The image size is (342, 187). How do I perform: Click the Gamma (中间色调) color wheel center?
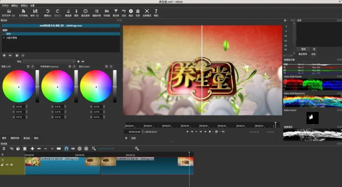point(57,86)
